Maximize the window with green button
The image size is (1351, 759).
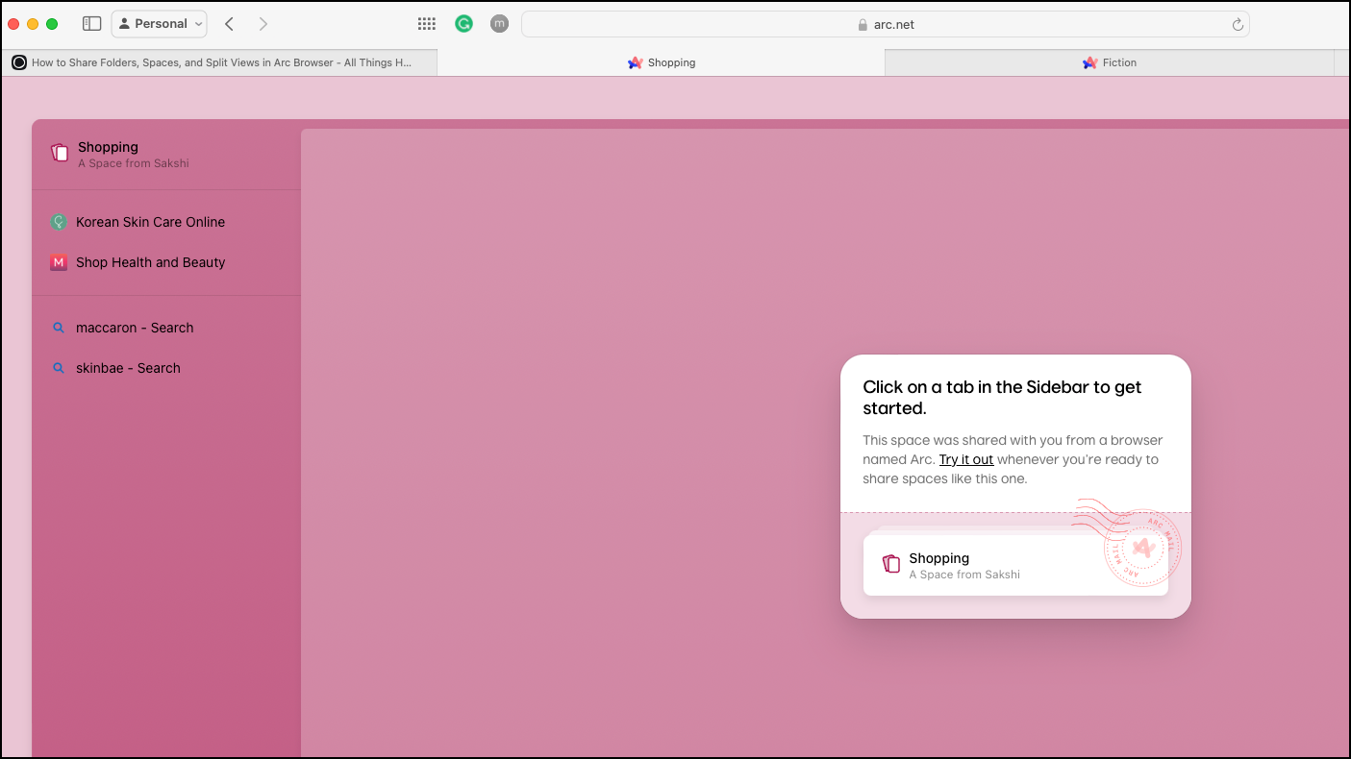52,24
